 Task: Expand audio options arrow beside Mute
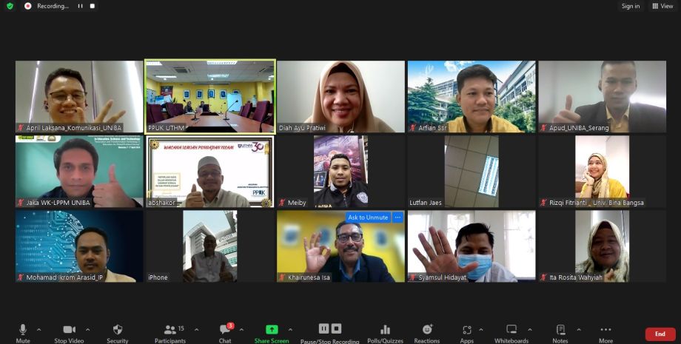(x=39, y=330)
